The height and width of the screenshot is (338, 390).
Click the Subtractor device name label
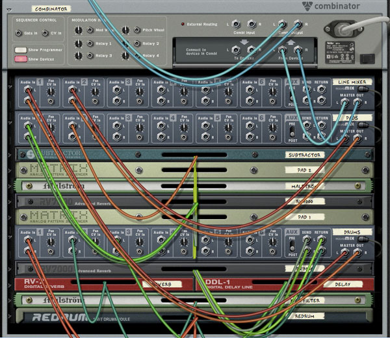point(304,155)
